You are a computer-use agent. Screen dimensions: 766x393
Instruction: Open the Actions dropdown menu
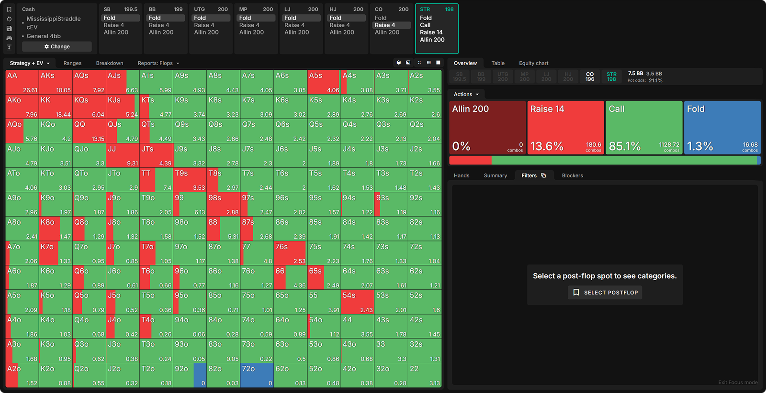pos(466,95)
